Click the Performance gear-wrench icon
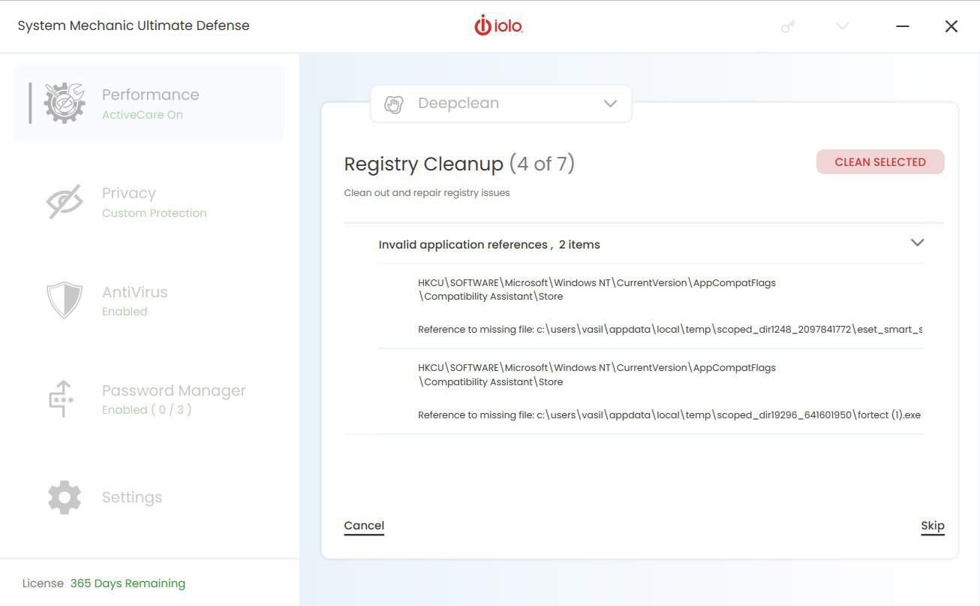This screenshot has width=980, height=606. coord(65,104)
